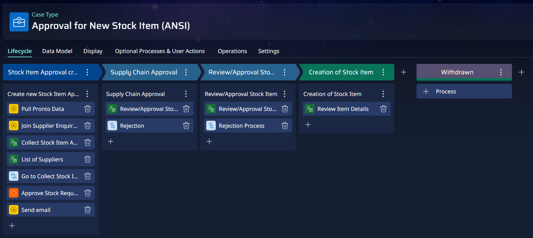Screen dimensions: 533x238
Task: Open Supply Chain Approval process options menu
Action: tap(186, 94)
